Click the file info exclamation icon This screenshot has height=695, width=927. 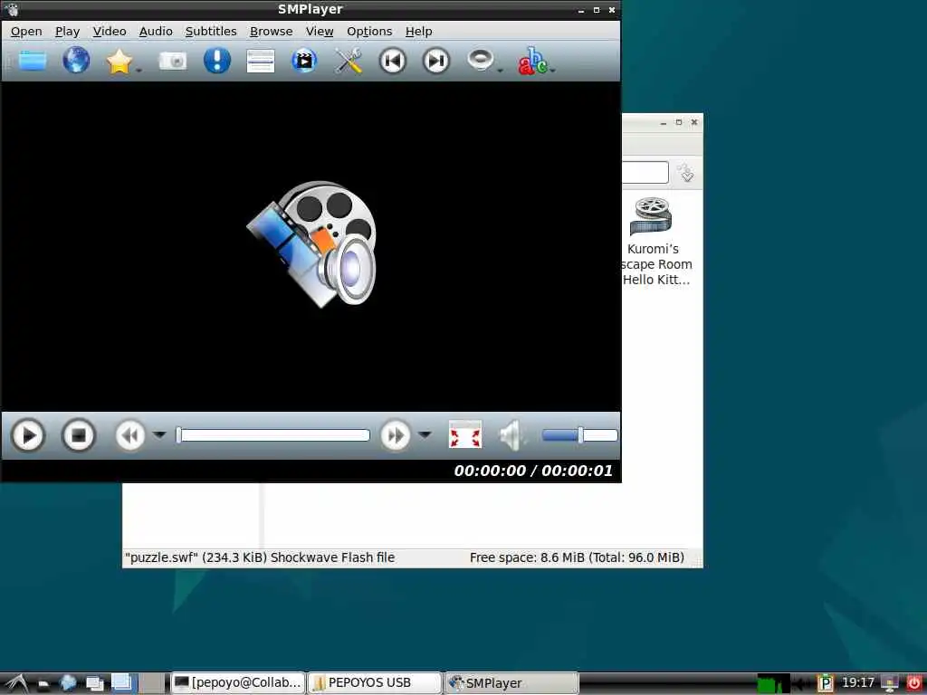(217, 61)
